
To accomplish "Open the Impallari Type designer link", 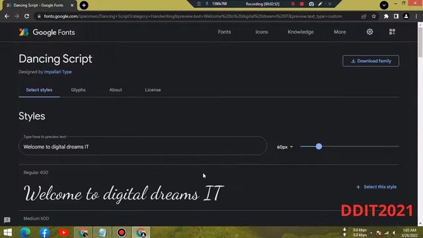I will tap(58, 72).
